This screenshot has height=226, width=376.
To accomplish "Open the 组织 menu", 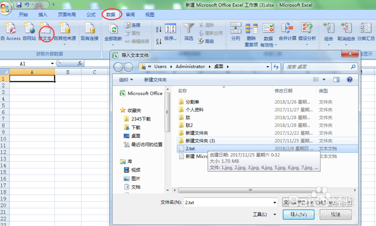I will [126, 80].
